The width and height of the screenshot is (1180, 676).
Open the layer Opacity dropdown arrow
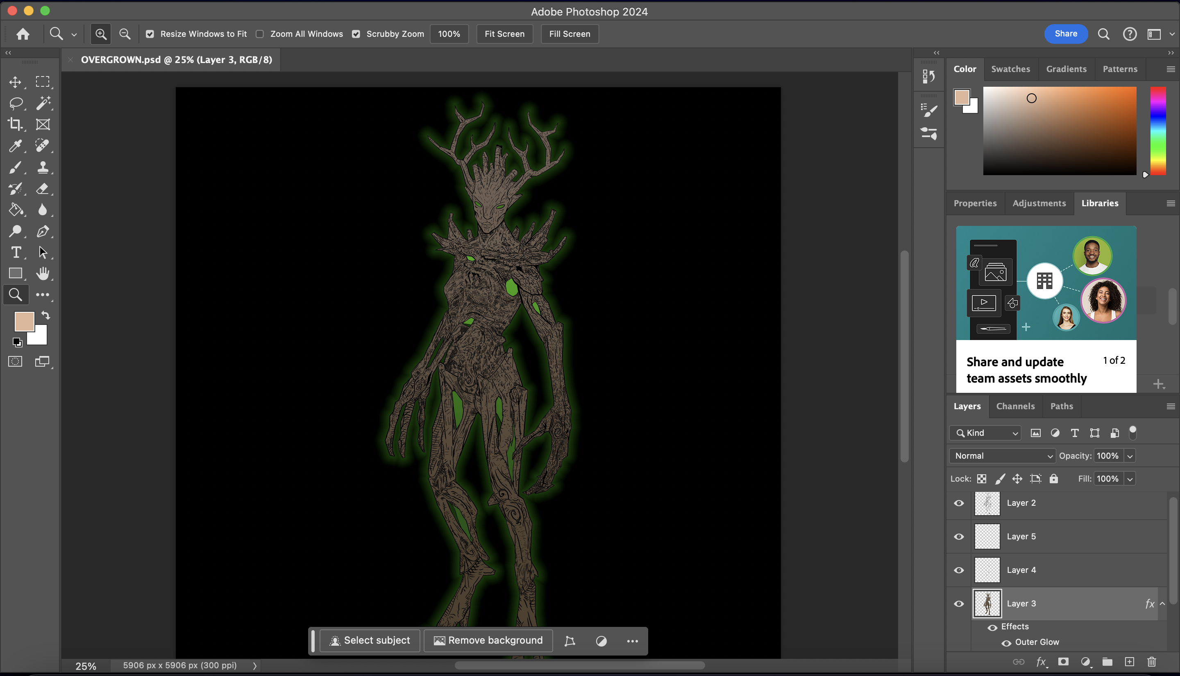click(x=1130, y=456)
